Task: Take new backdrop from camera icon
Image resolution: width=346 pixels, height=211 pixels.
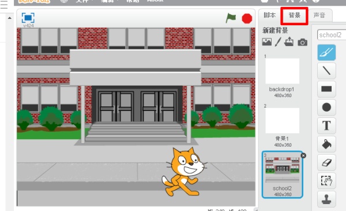Action: [x=303, y=42]
